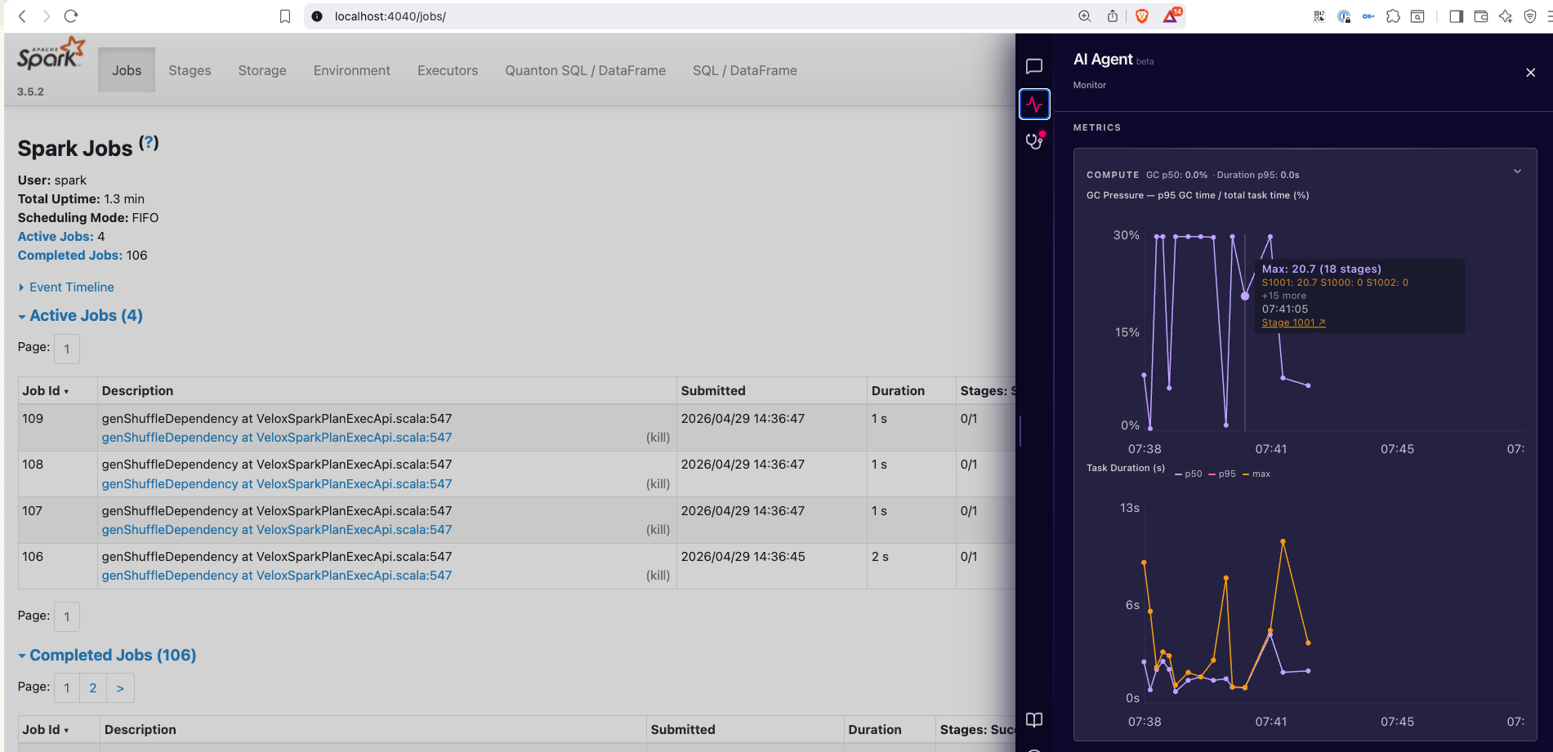The image size is (1553, 752).
Task: Open Brave Rewards triangle icon
Action: pos(1171,16)
